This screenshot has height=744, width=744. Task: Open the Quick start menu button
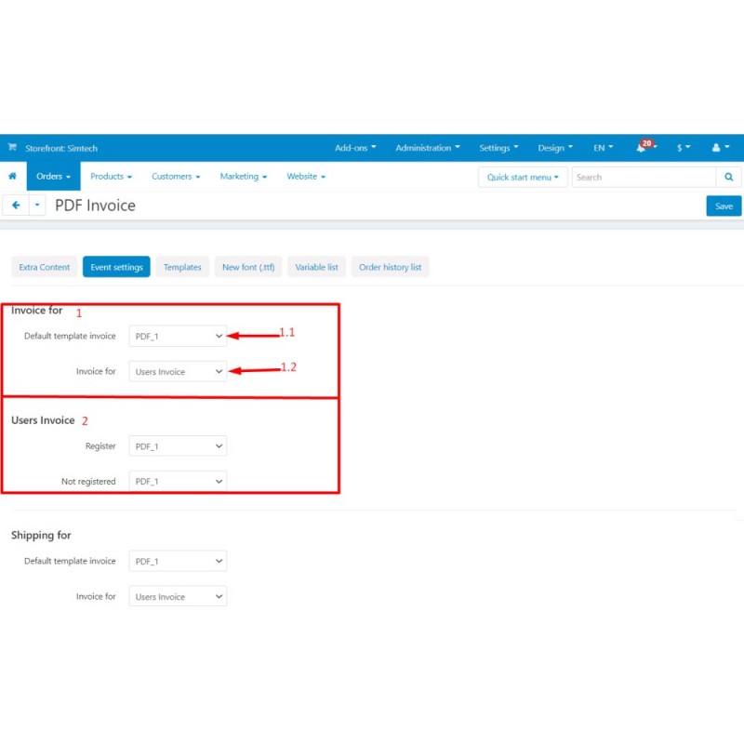(523, 177)
